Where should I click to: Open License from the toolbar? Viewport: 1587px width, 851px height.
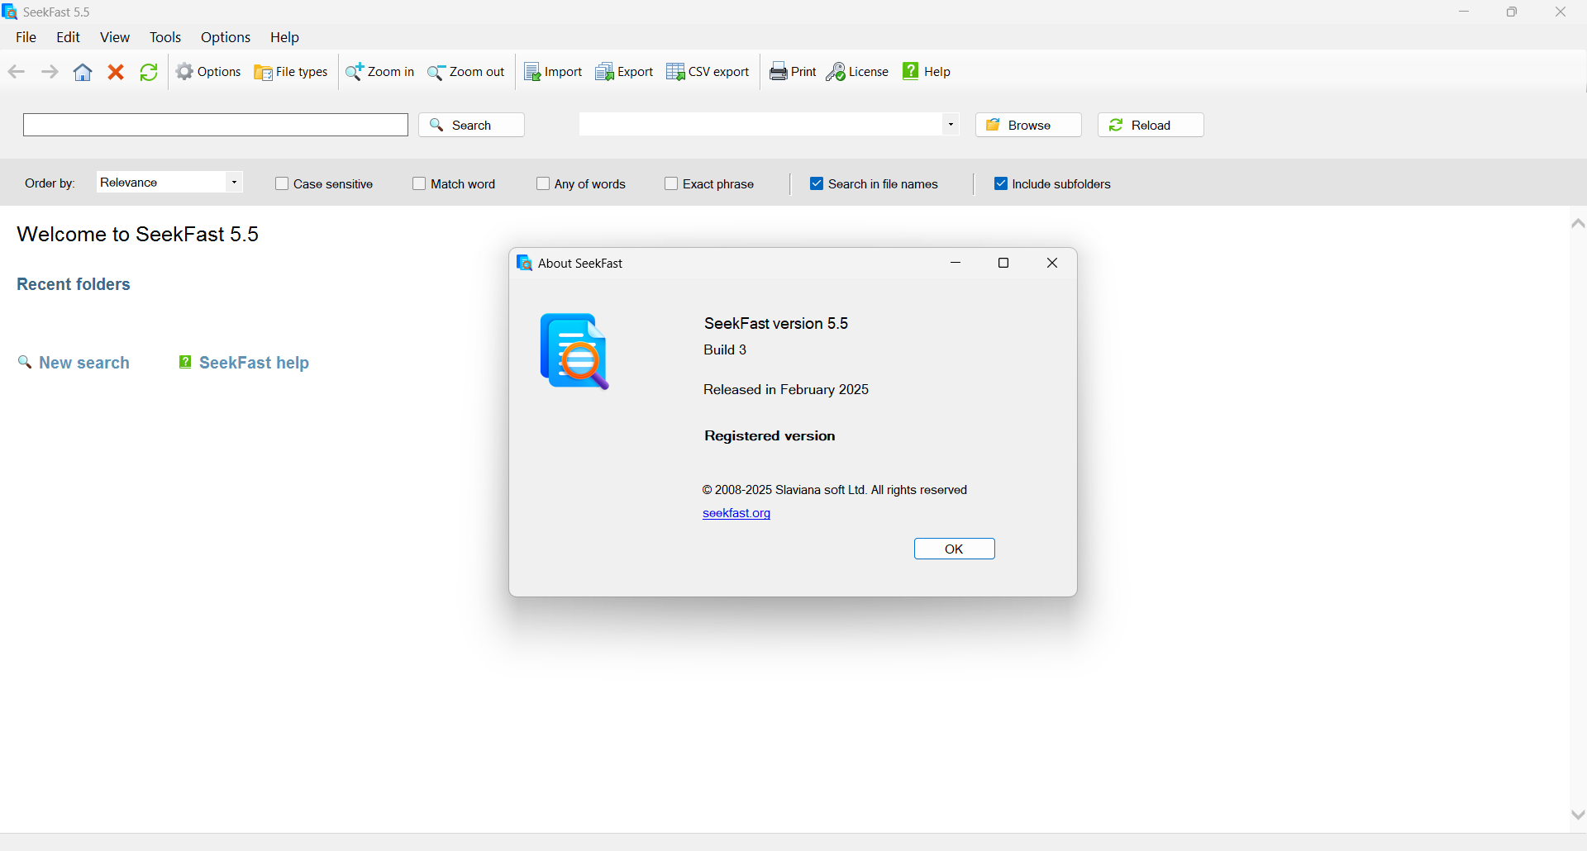pos(857,72)
